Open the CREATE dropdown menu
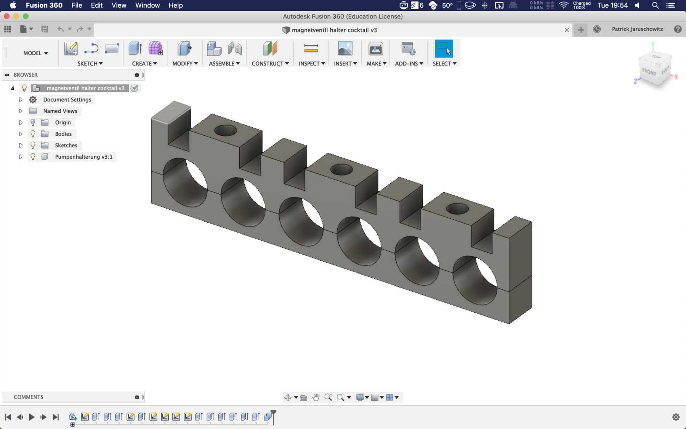686x429 pixels. (x=144, y=63)
